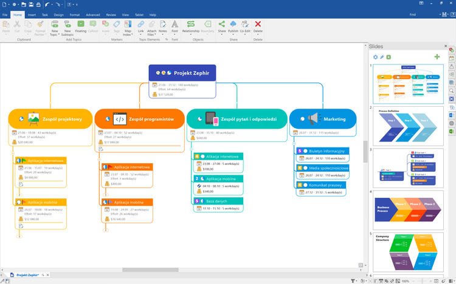The width and height of the screenshot is (456, 284).
Task: Zoom out with the minus in status bar
Action: [x=413, y=281]
